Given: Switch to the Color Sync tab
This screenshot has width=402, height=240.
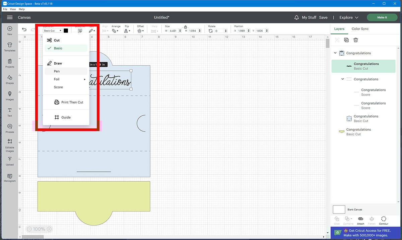Looking at the screenshot, I should (360, 29).
